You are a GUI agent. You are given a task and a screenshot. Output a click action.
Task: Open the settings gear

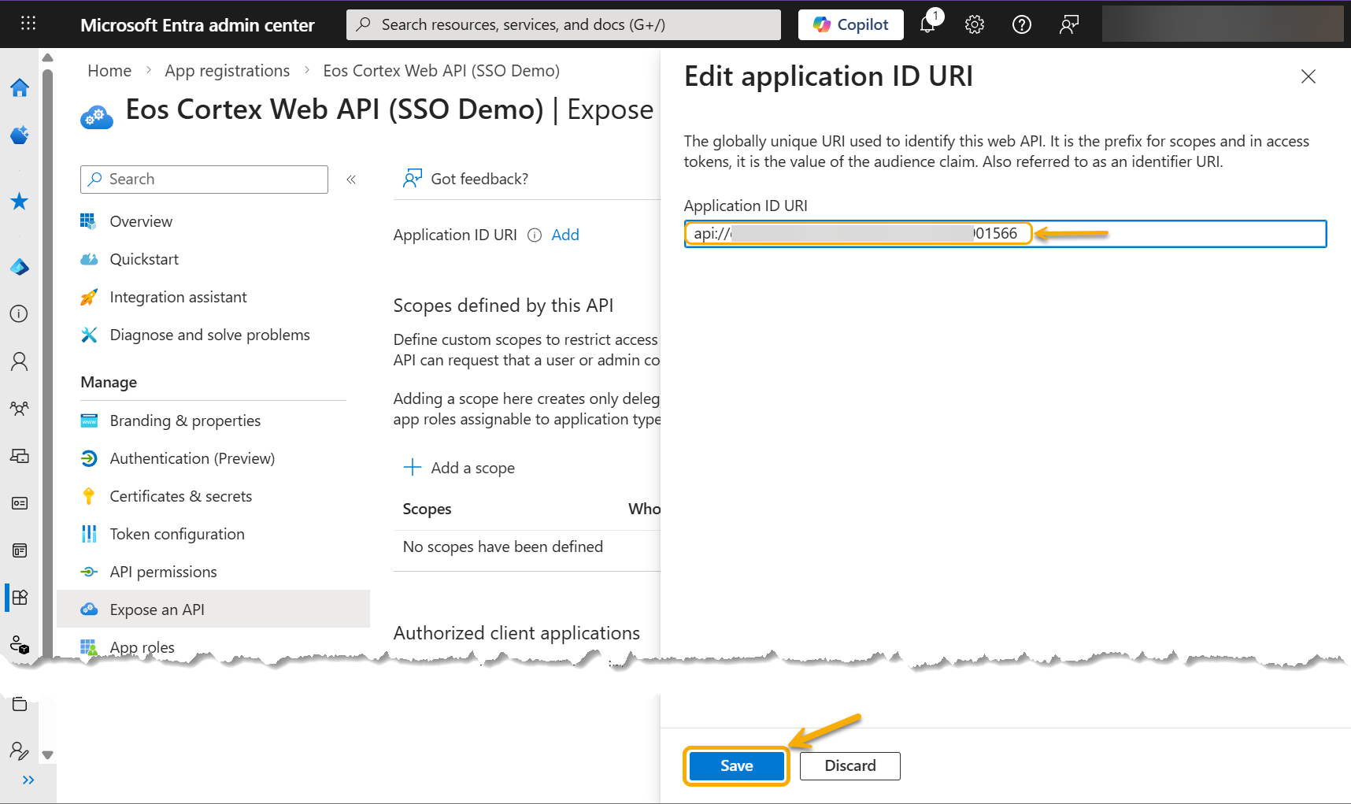[975, 24]
